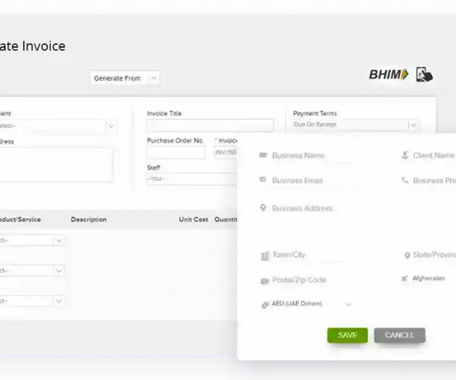
Task: Expand the Payment Terms dropdown
Action: 356,125
